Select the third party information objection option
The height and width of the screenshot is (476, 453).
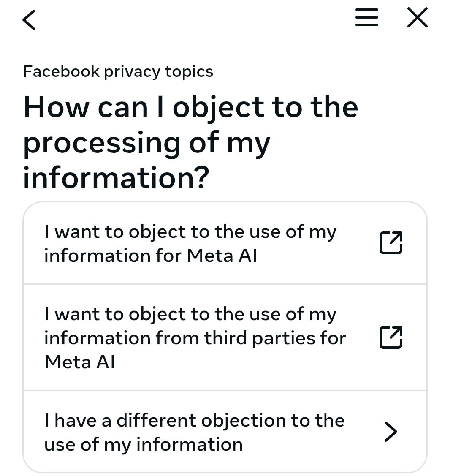[x=194, y=337]
